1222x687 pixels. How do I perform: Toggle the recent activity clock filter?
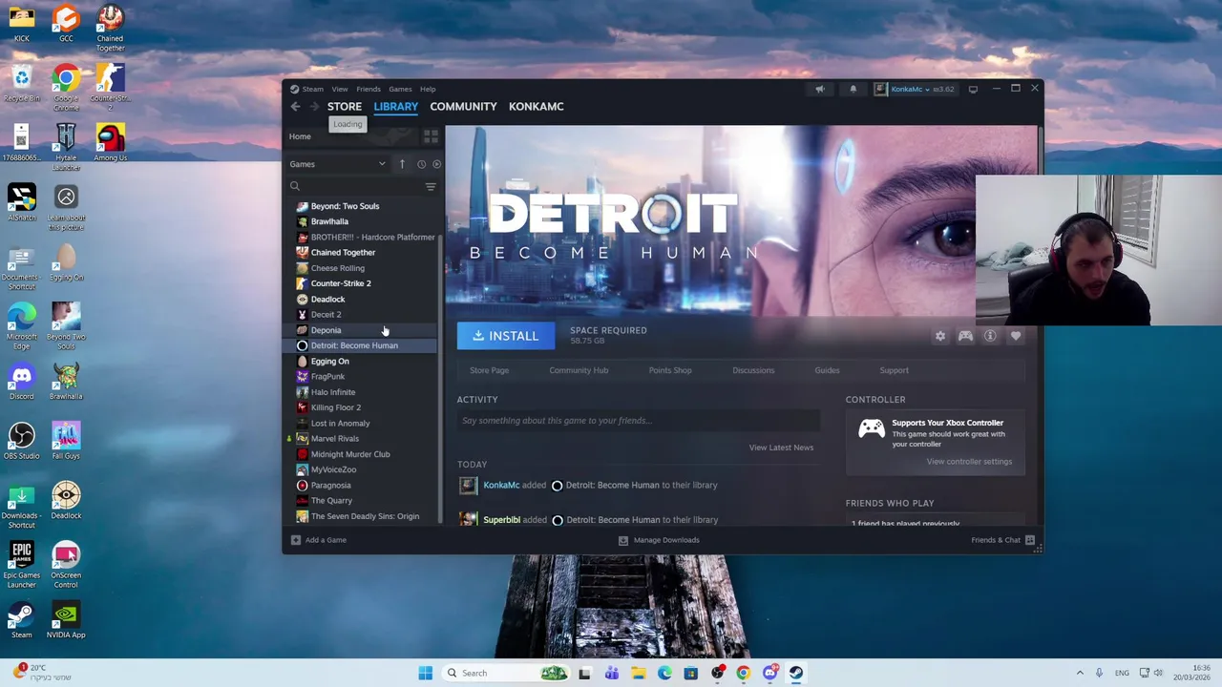click(x=421, y=164)
